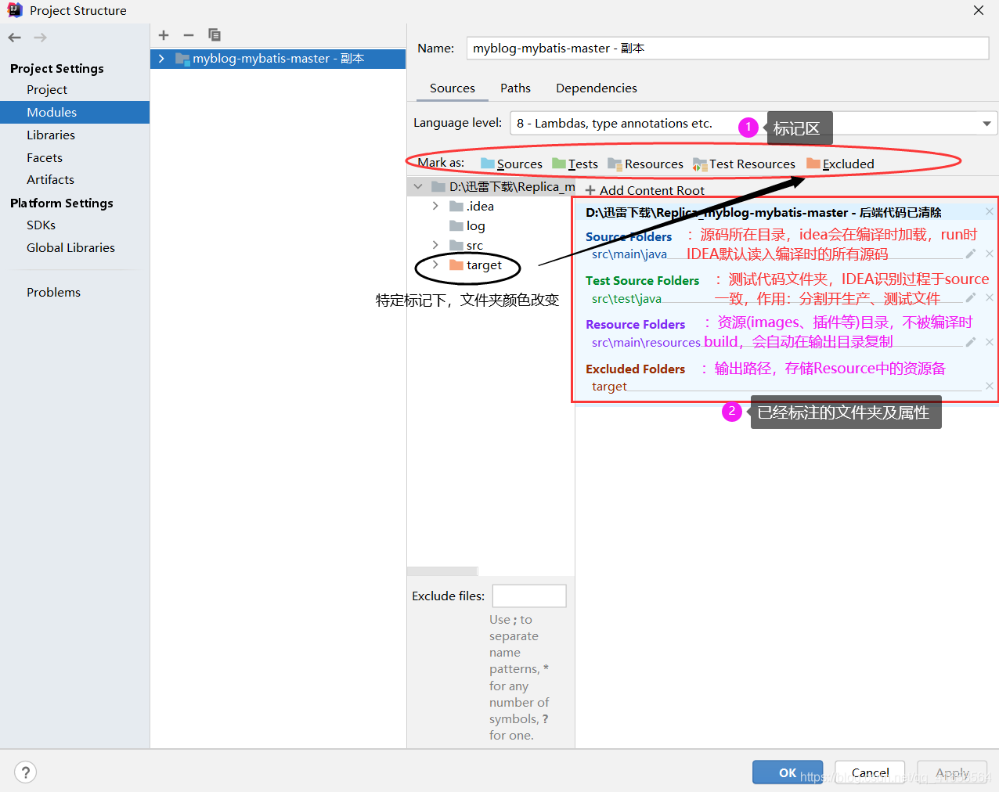999x792 pixels.
Task: Unmark src\main\resources resource folder
Action: [x=990, y=342]
